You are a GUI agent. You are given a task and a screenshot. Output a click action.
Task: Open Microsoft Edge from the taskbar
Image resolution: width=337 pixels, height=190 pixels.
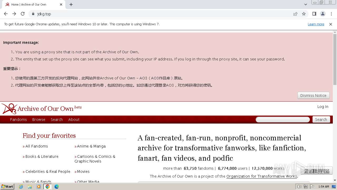tap(57, 187)
